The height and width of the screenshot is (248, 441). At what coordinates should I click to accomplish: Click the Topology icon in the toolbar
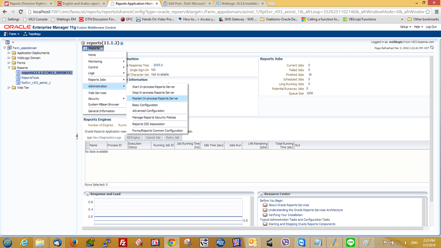tap(25, 34)
